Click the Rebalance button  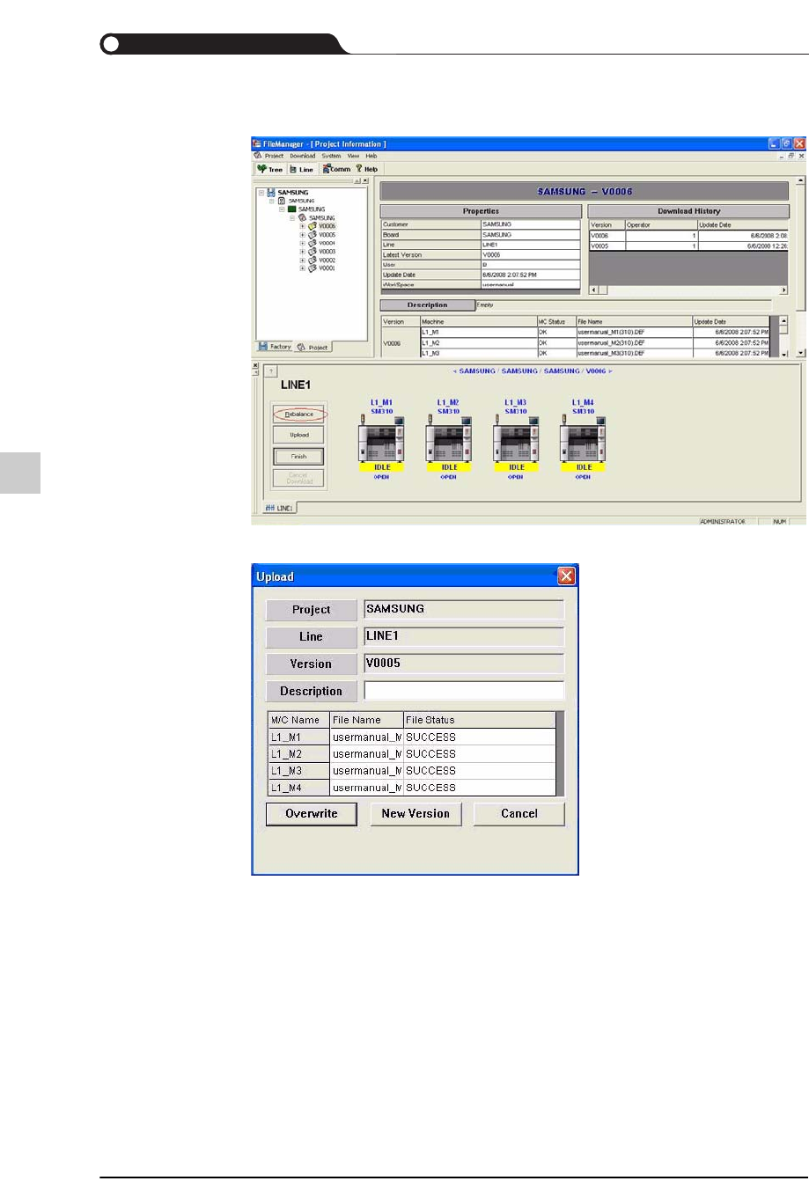click(299, 414)
